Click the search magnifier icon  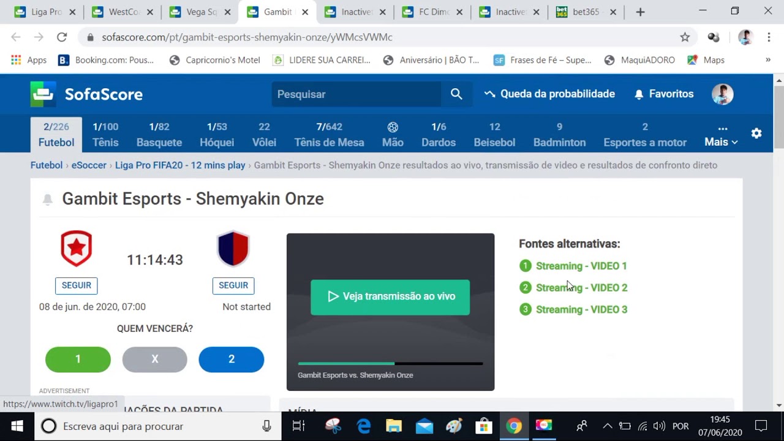pos(456,94)
